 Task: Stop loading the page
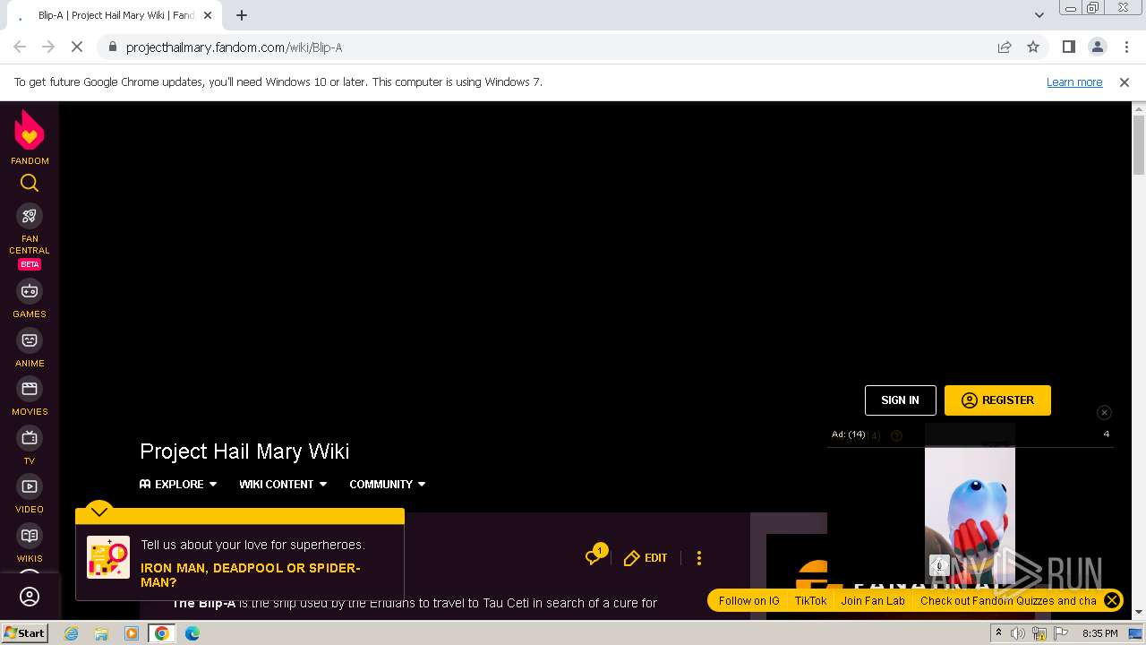click(x=77, y=47)
